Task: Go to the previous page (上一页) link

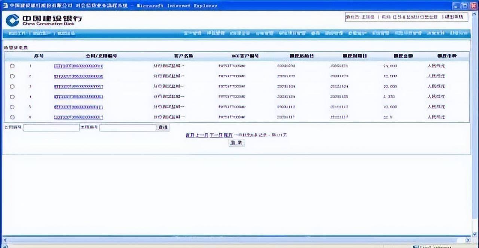Action: 201,135
